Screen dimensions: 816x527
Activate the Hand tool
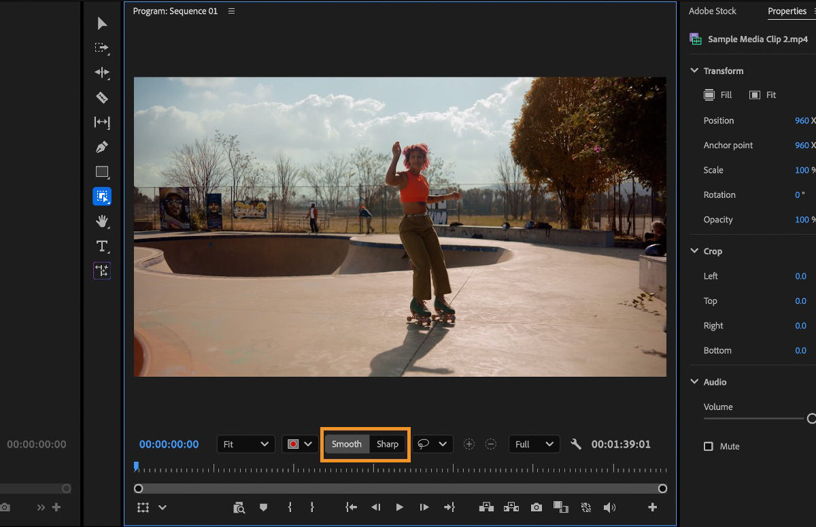(102, 221)
